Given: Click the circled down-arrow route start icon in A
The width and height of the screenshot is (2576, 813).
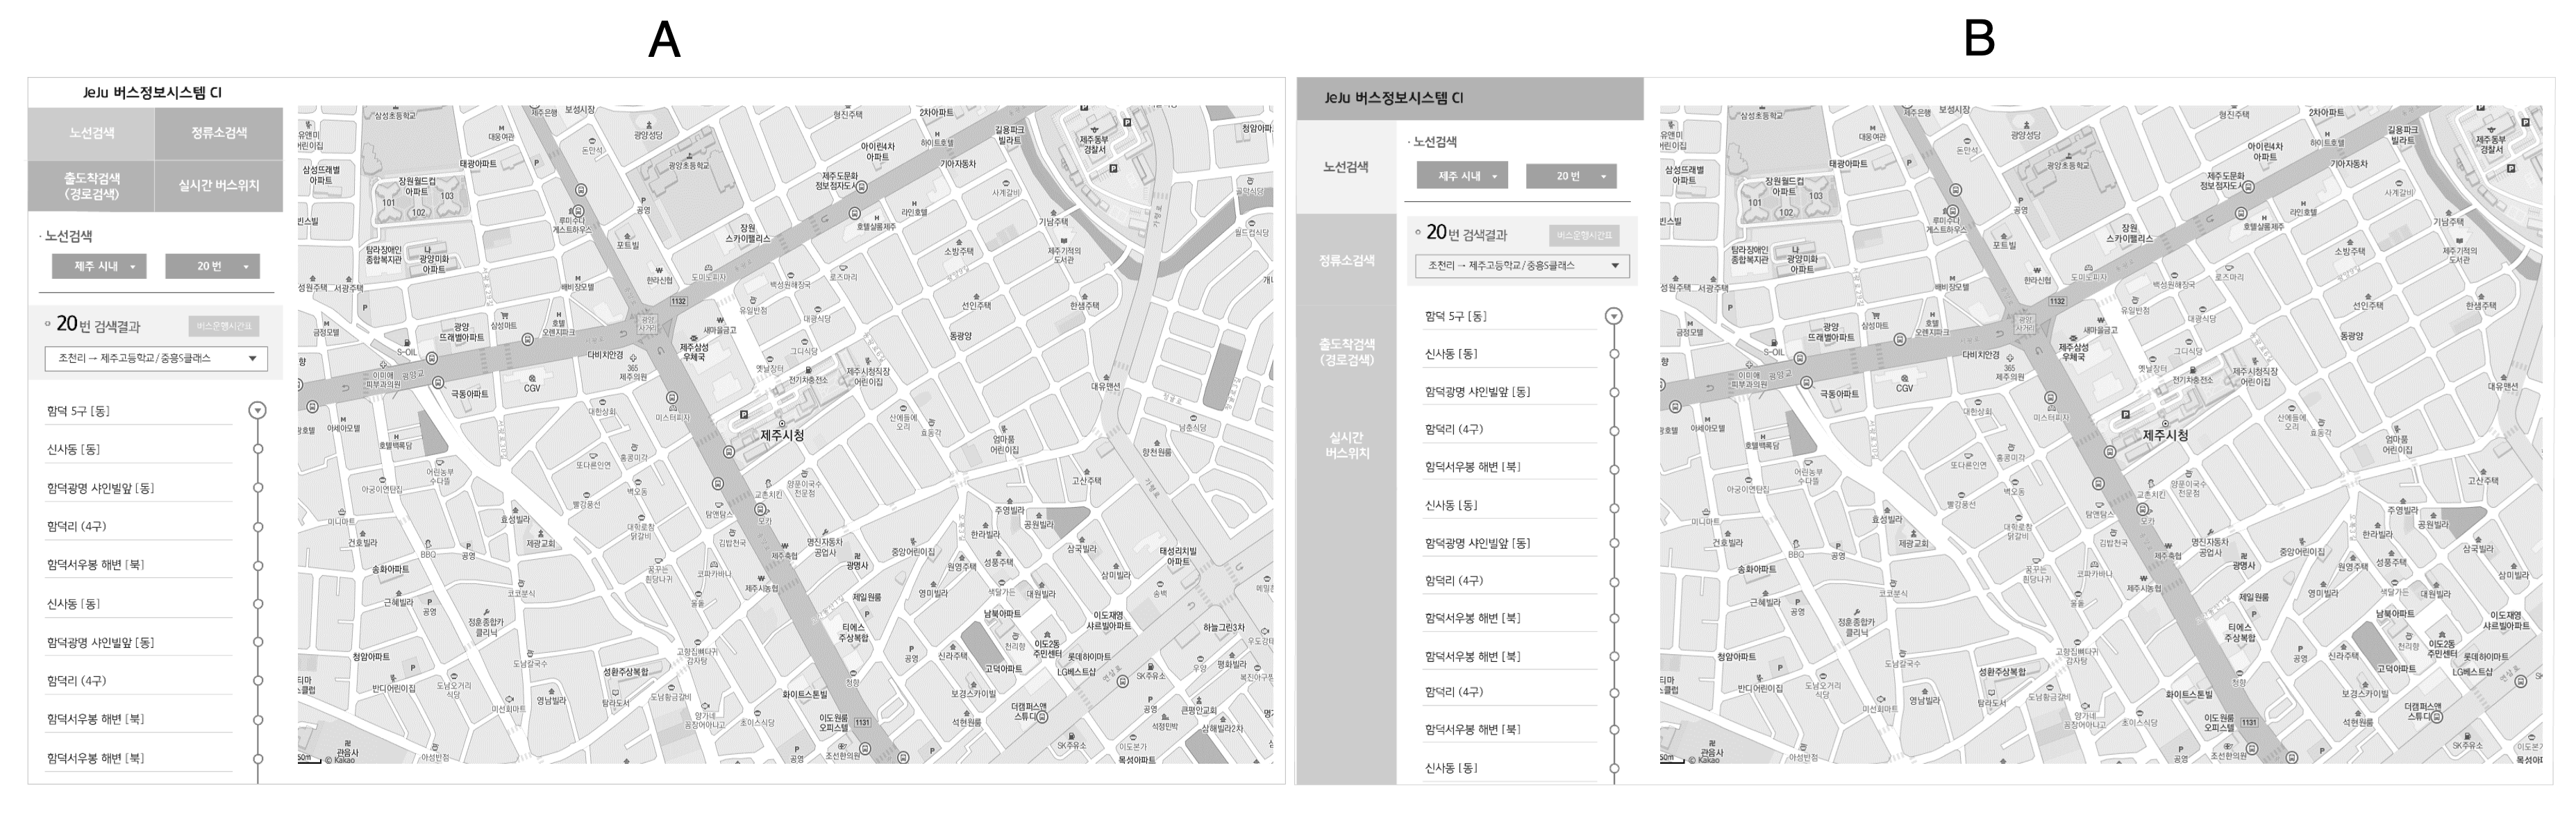Looking at the screenshot, I should tap(258, 411).
